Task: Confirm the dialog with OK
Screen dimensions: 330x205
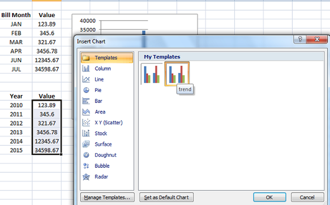Action: [x=269, y=197]
